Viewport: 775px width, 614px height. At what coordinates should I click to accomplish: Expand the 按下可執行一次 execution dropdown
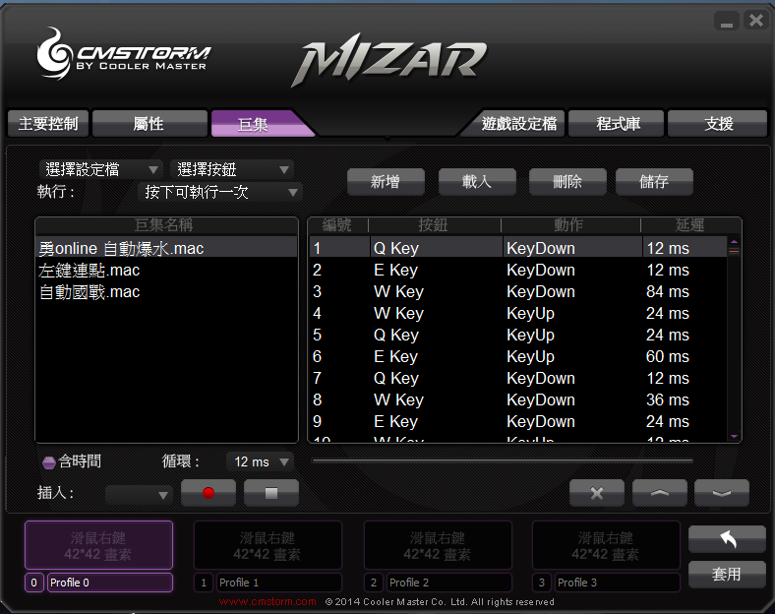tap(220, 192)
